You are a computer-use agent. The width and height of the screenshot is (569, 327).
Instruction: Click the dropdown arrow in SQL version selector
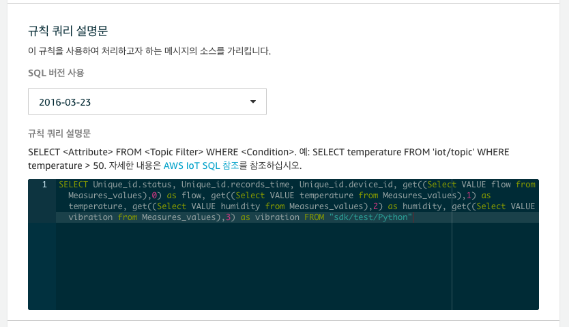pyautogui.click(x=253, y=102)
